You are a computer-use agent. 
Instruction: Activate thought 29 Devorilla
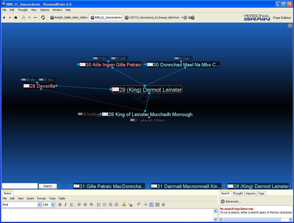(x=39, y=86)
